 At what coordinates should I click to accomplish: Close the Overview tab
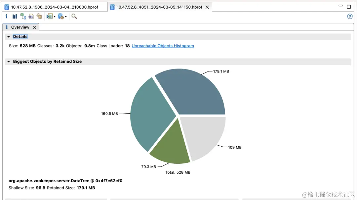[34, 27]
